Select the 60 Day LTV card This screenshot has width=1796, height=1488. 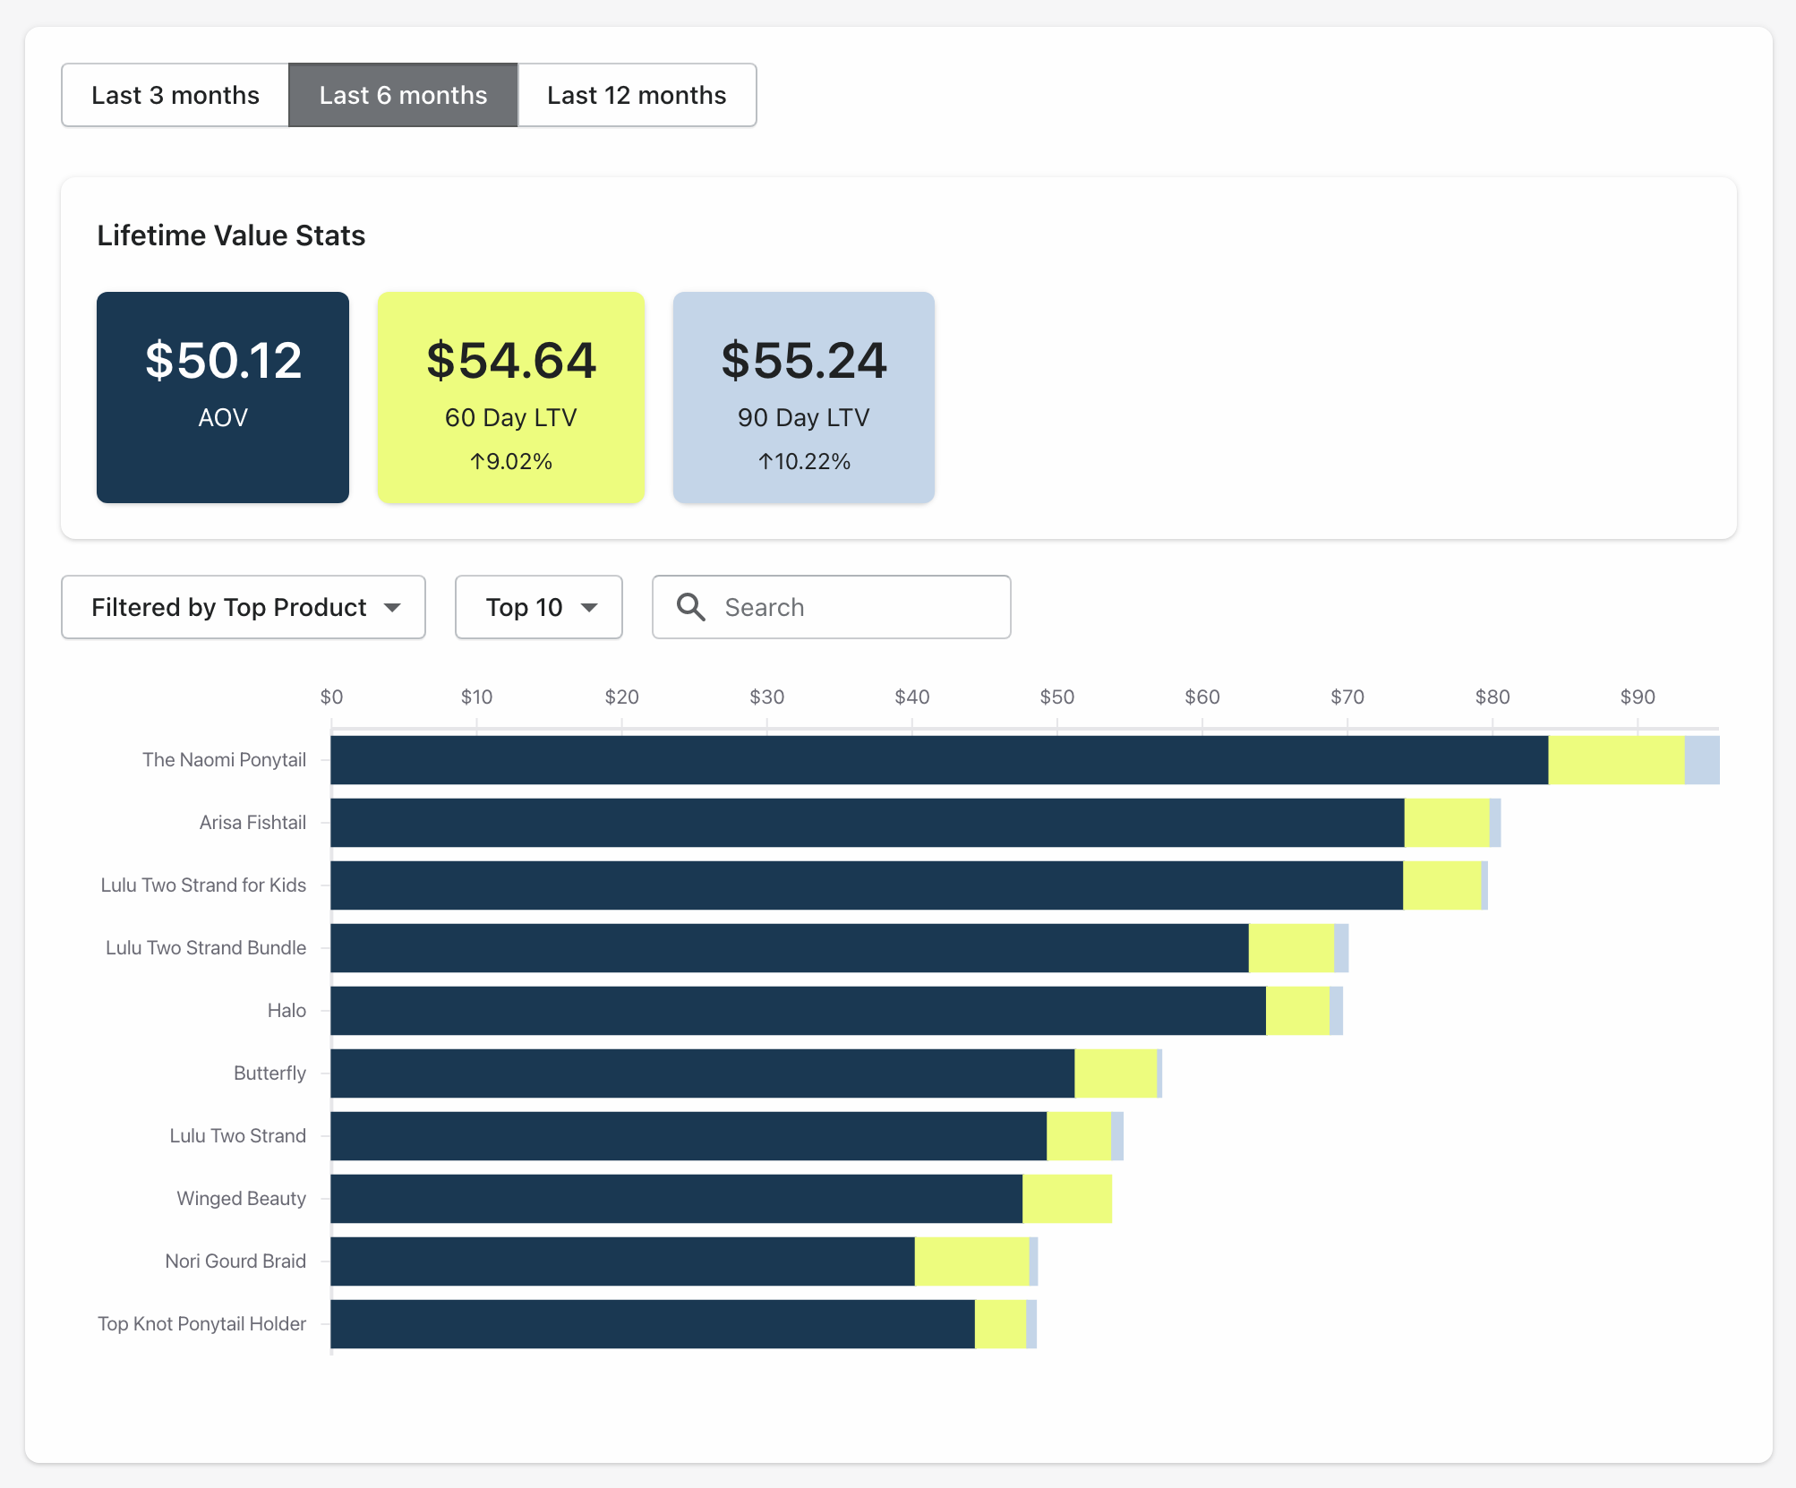coord(510,397)
